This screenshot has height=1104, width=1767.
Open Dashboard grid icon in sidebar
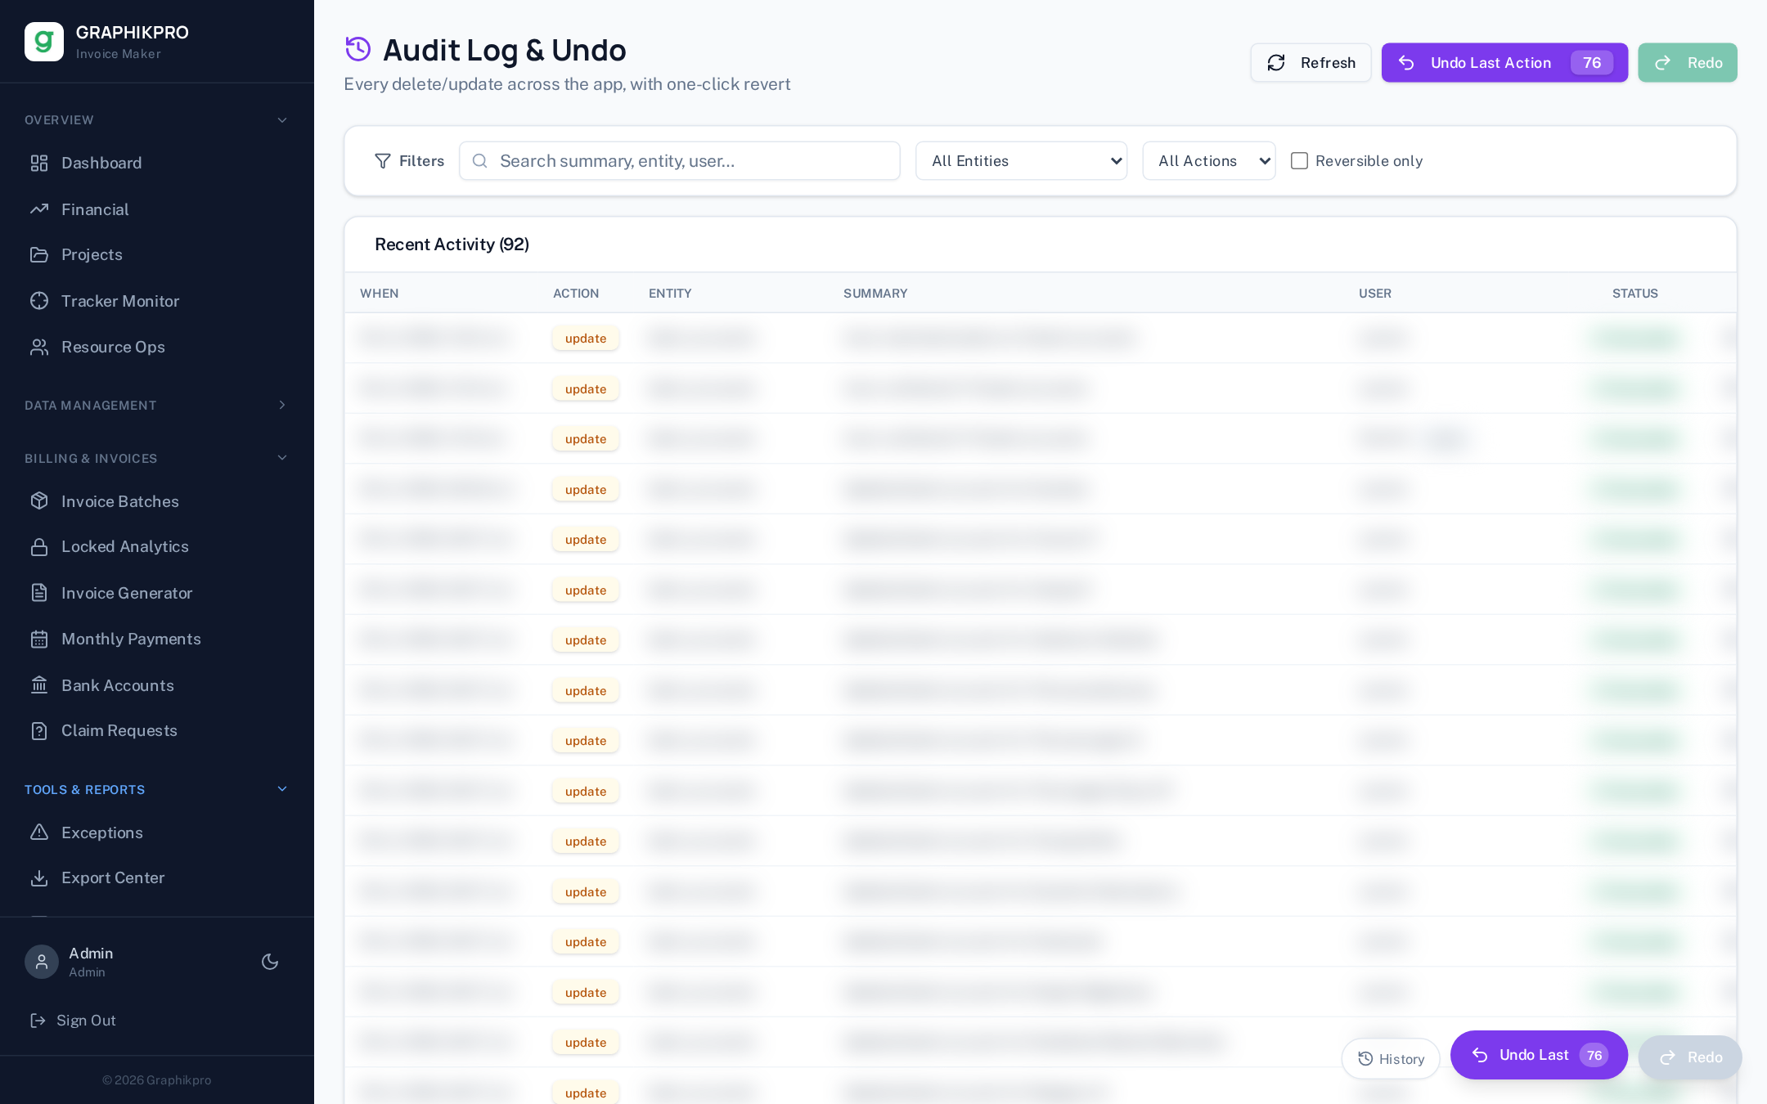click(x=39, y=163)
